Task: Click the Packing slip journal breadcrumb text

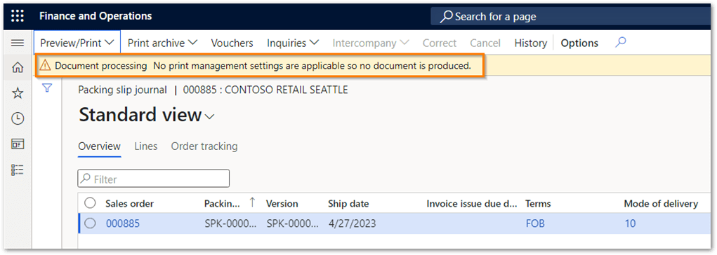Action: (x=123, y=90)
